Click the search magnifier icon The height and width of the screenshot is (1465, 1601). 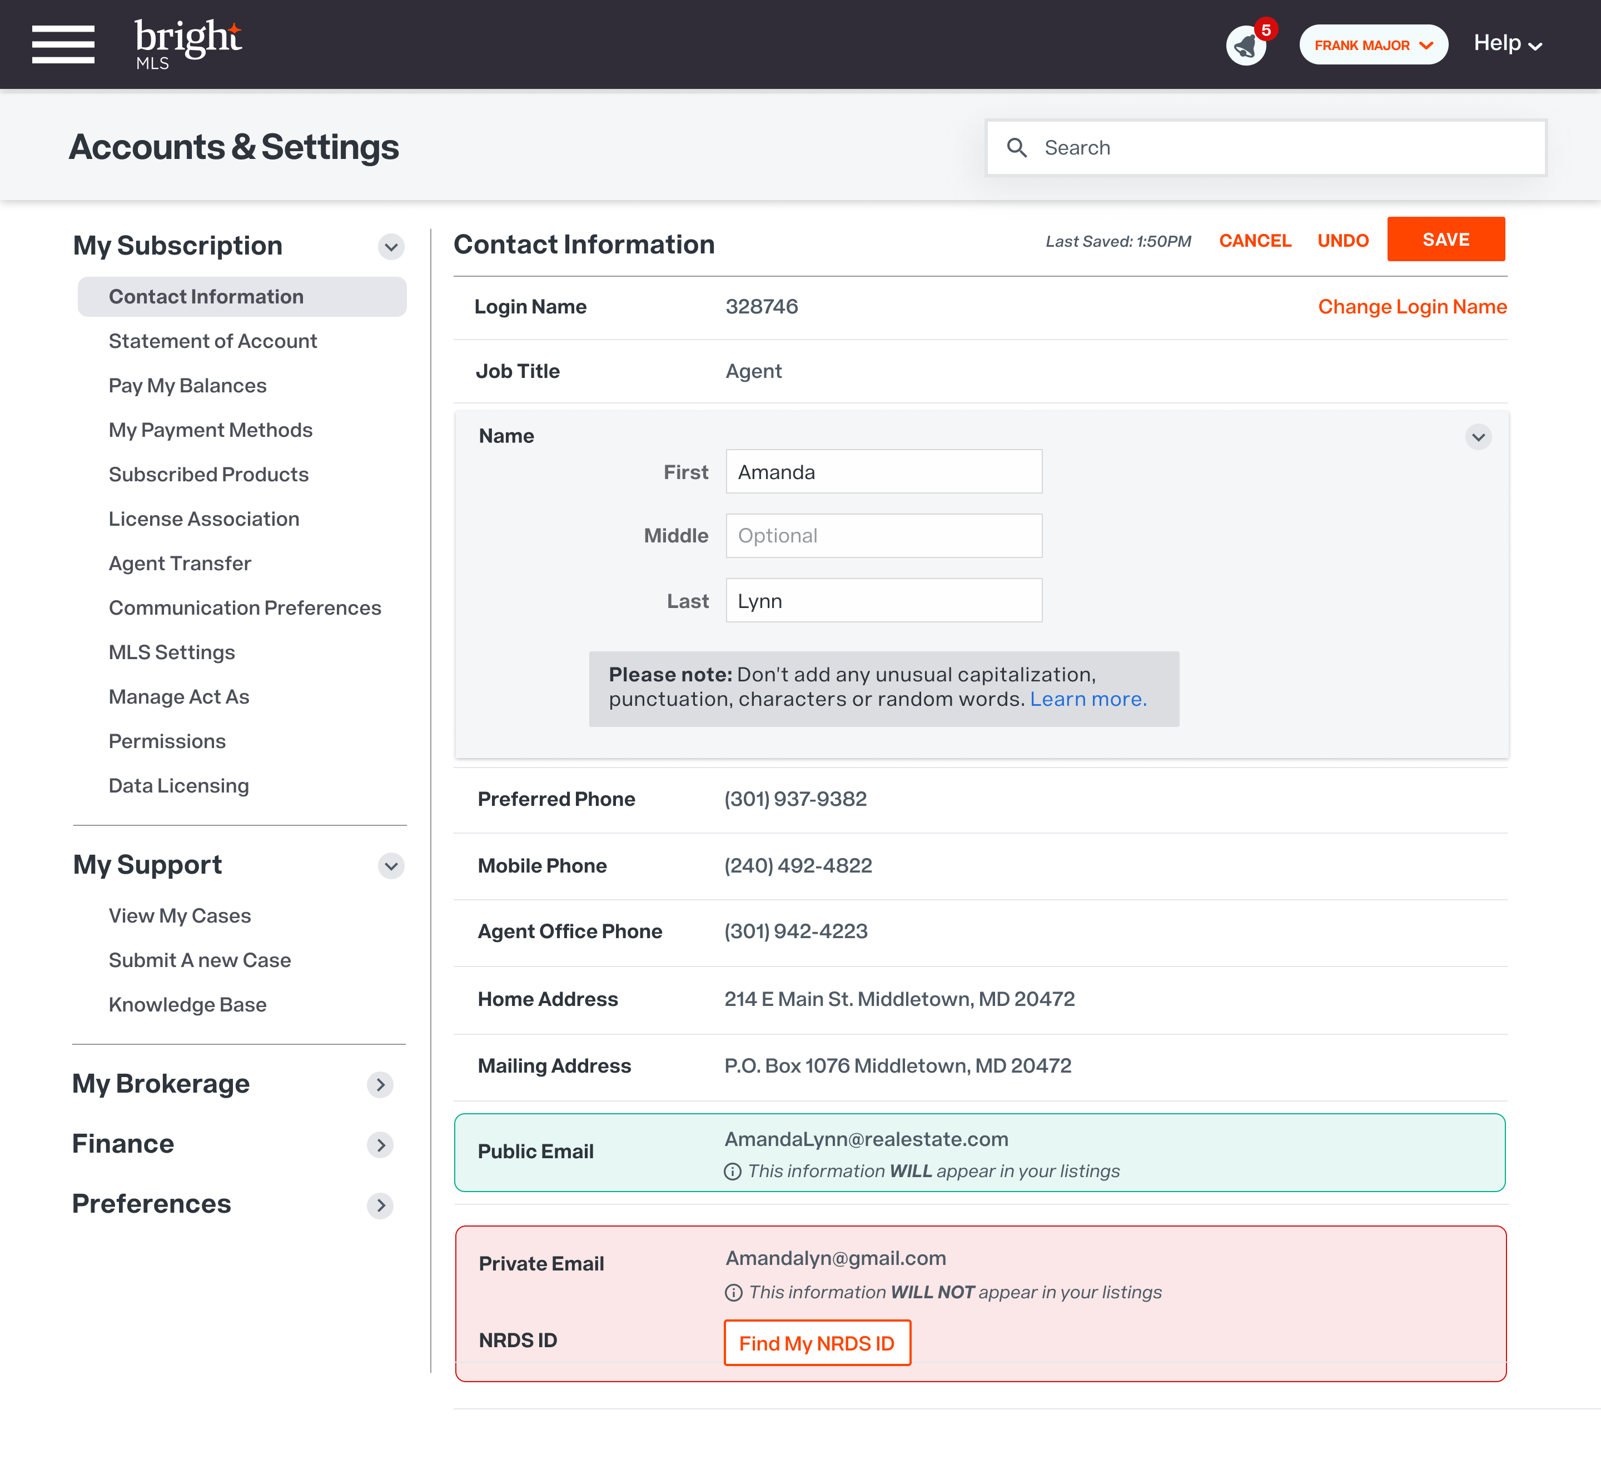pyautogui.click(x=1018, y=148)
